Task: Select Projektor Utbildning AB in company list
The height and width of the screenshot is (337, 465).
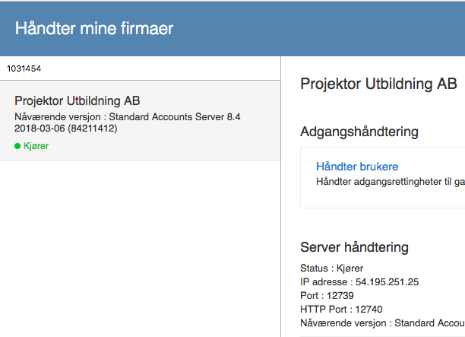Action: coord(140,121)
